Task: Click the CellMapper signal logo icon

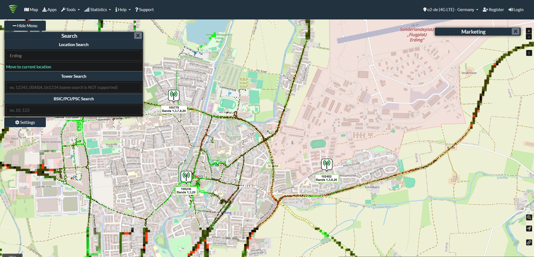Action: point(13,9)
